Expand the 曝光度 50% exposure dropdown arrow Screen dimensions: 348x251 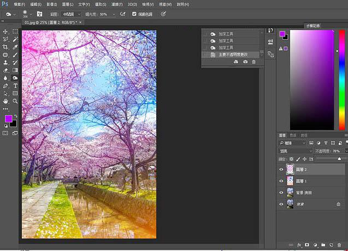(x=113, y=14)
